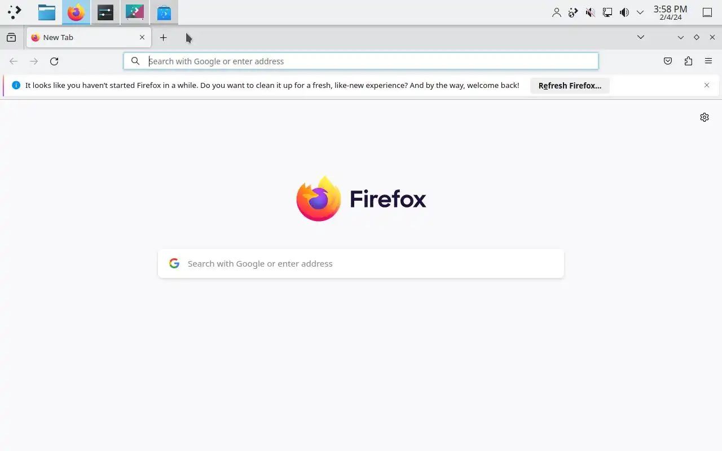The width and height of the screenshot is (722, 451).
Task: Click the info icon in notification bar
Action: 16,85
